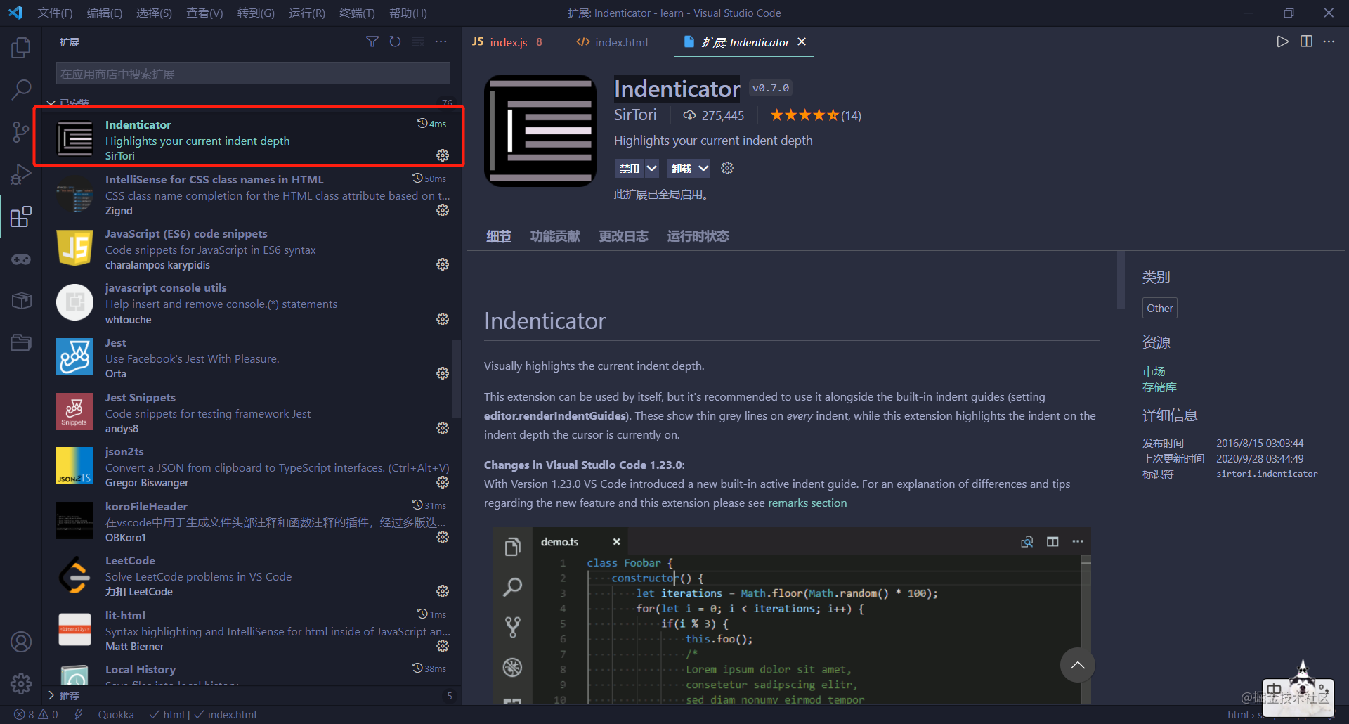The image size is (1349, 724).
Task: Open manage gear for JavaScript (ES6) code snippets
Action: coord(443,264)
